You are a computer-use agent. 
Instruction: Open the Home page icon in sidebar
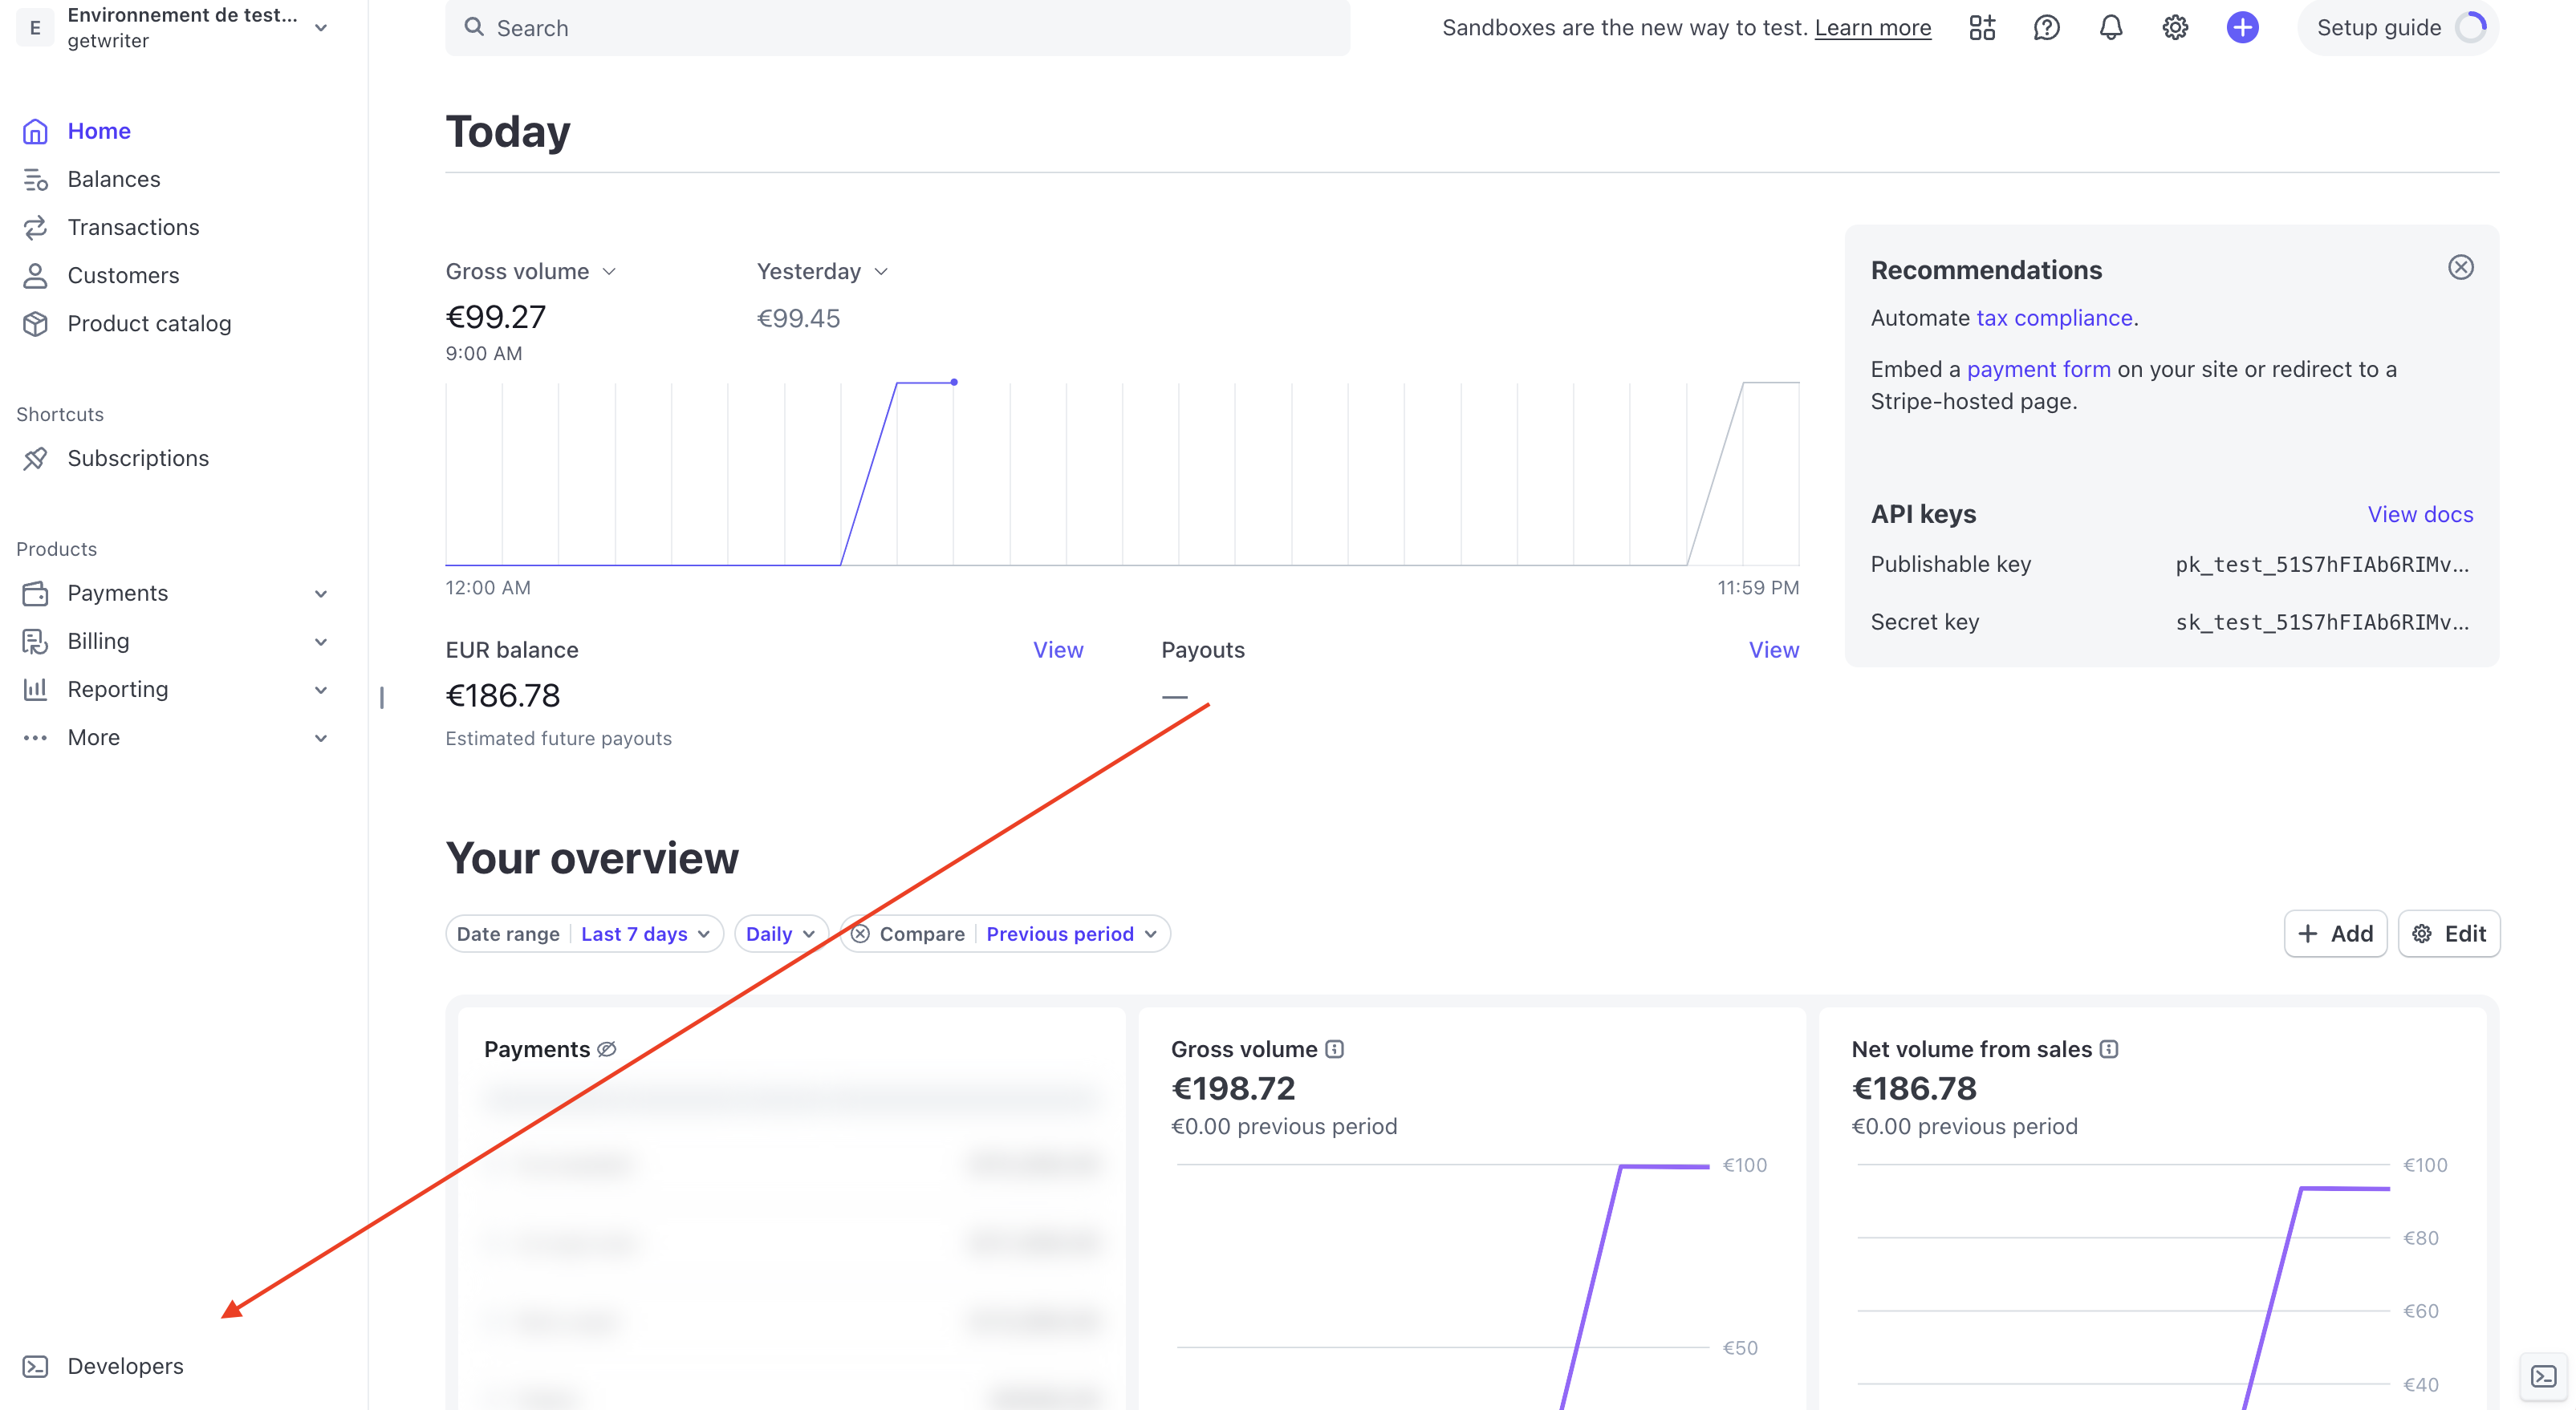pyautogui.click(x=35, y=131)
